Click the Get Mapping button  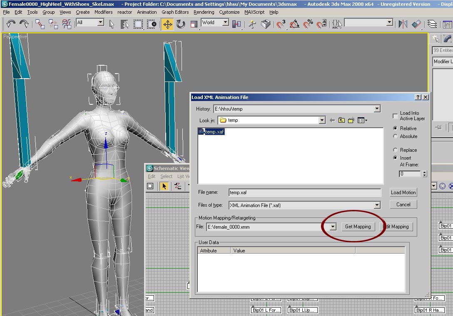pos(358,227)
